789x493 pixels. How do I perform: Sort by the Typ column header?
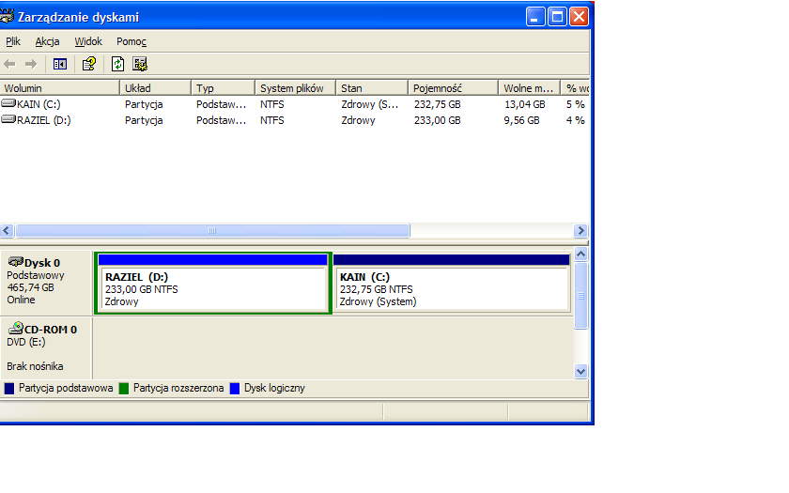coord(224,88)
